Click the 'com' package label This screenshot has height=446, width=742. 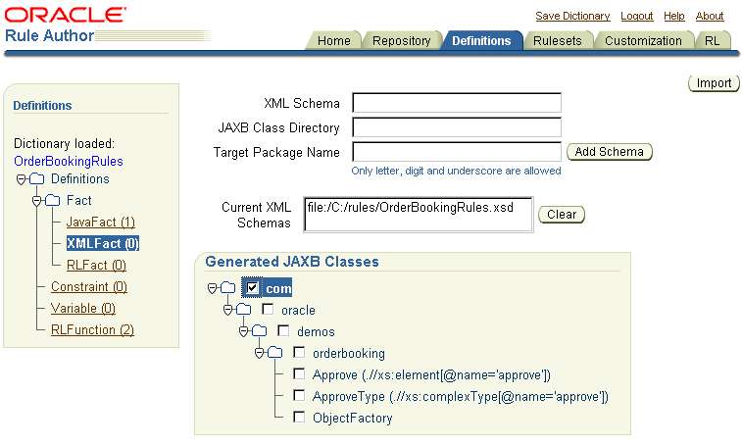point(278,288)
